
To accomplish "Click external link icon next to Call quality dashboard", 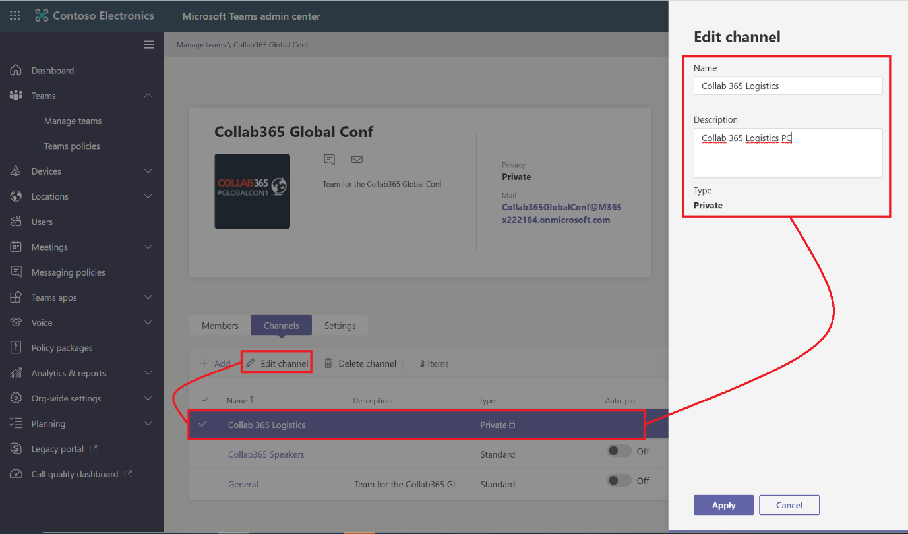I will pyautogui.click(x=127, y=473).
